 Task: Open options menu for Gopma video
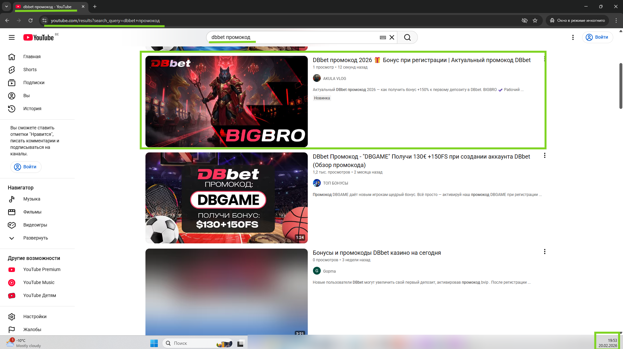(544, 252)
